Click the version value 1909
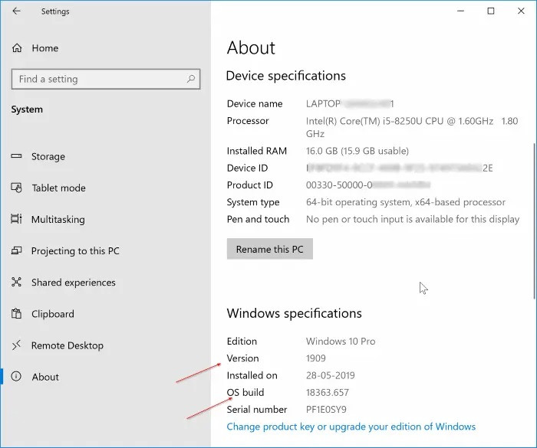This screenshot has width=537, height=448. coord(316,358)
